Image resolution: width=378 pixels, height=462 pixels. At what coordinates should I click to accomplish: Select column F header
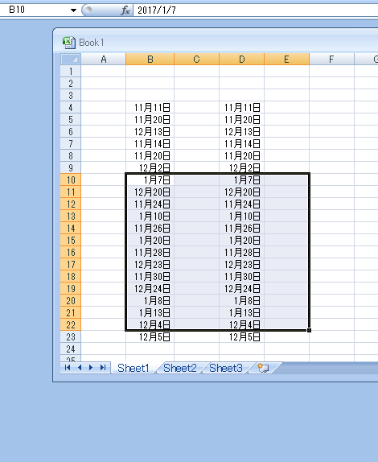click(x=331, y=60)
